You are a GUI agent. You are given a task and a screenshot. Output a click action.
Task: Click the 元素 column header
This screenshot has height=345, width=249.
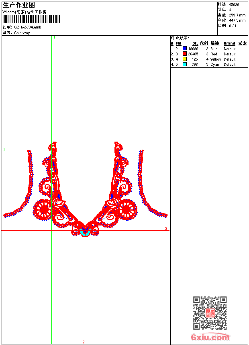click(x=243, y=43)
